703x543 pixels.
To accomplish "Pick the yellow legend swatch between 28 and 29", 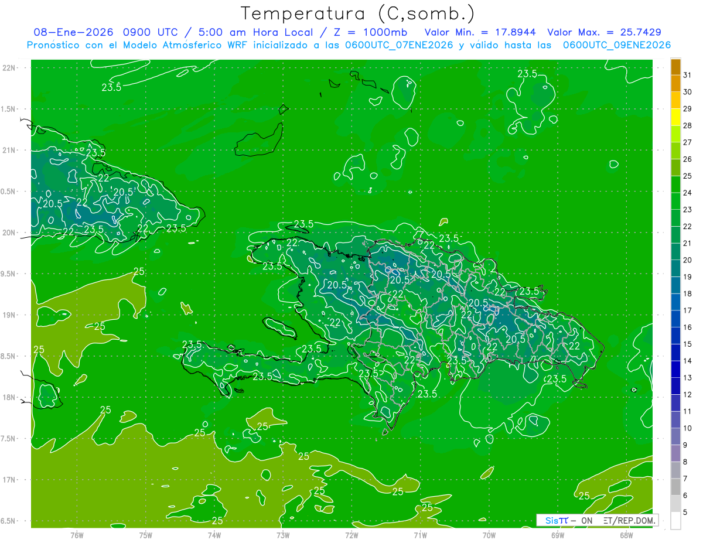I will (x=675, y=117).
